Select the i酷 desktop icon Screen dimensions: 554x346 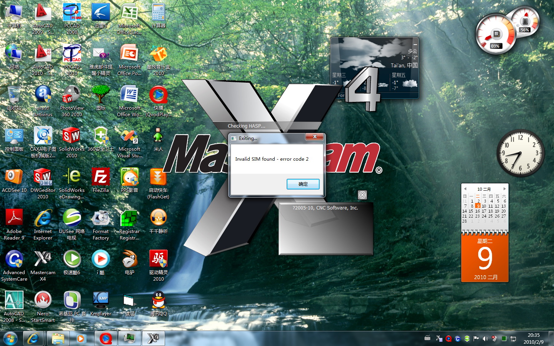tap(100, 263)
